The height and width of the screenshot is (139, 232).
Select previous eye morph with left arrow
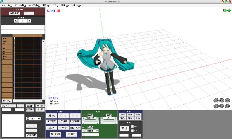coord(84,118)
